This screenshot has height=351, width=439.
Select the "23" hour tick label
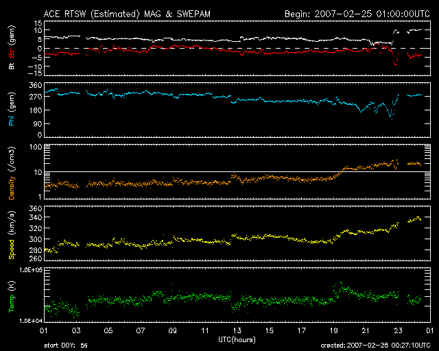pyautogui.click(x=398, y=330)
